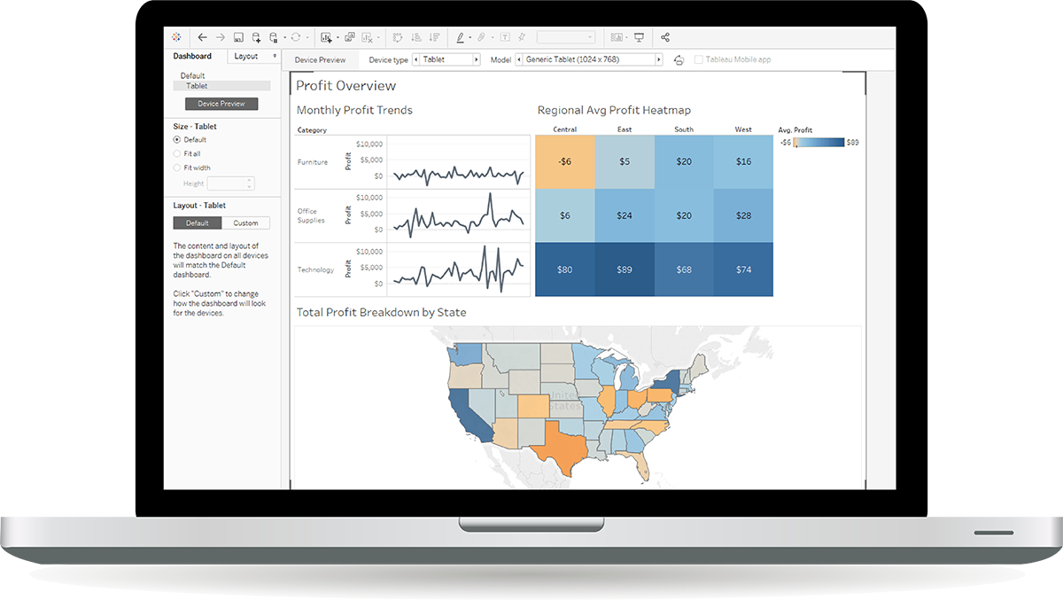Click the Height input field
Viewport: 1063px width, 600px height.
click(x=230, y=183)
